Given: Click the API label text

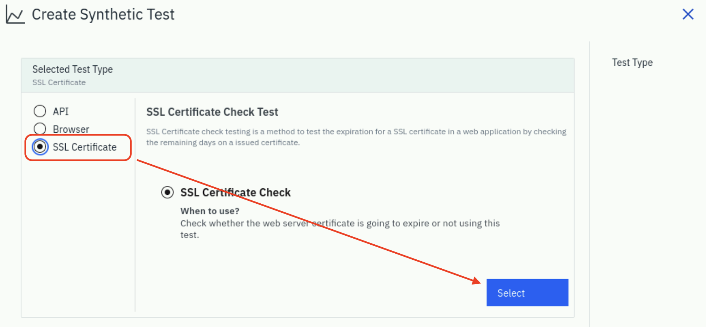Looking at the screenshot, I should tap(61, 111).
